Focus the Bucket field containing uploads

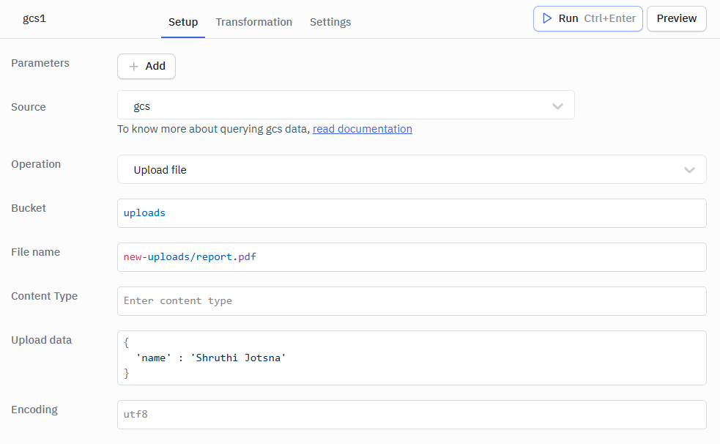coord(410,213)
